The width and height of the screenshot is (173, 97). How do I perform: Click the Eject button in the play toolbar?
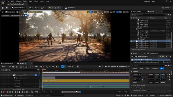click(58, 8)
